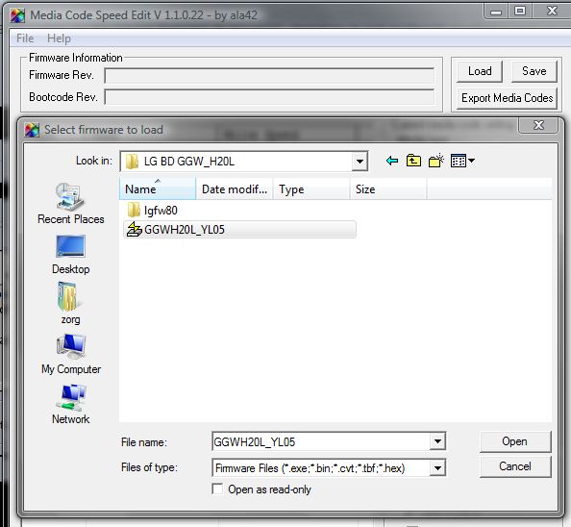Click the File name input field

(321, 441)
